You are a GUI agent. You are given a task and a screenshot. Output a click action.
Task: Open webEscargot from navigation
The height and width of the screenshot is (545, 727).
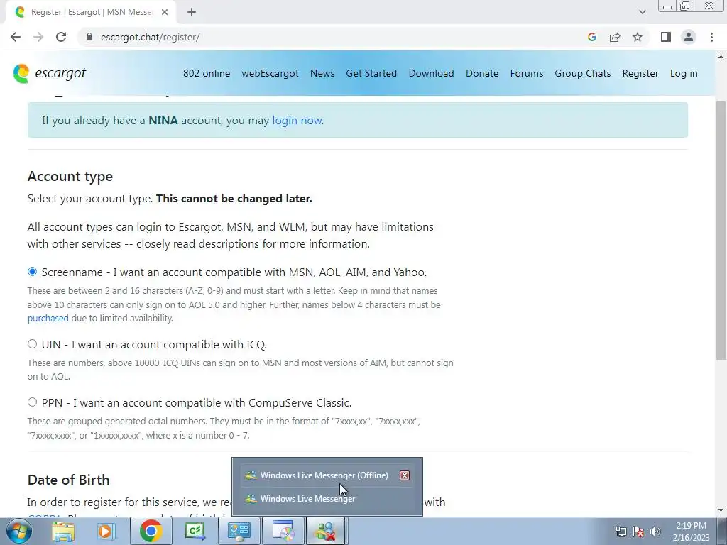[x=270, y=73]
